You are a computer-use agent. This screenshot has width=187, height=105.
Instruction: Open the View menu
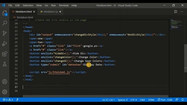tap(39, 5)
